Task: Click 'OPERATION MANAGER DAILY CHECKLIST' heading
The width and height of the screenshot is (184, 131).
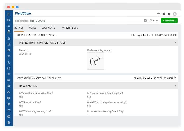Action: coord(39,78)
